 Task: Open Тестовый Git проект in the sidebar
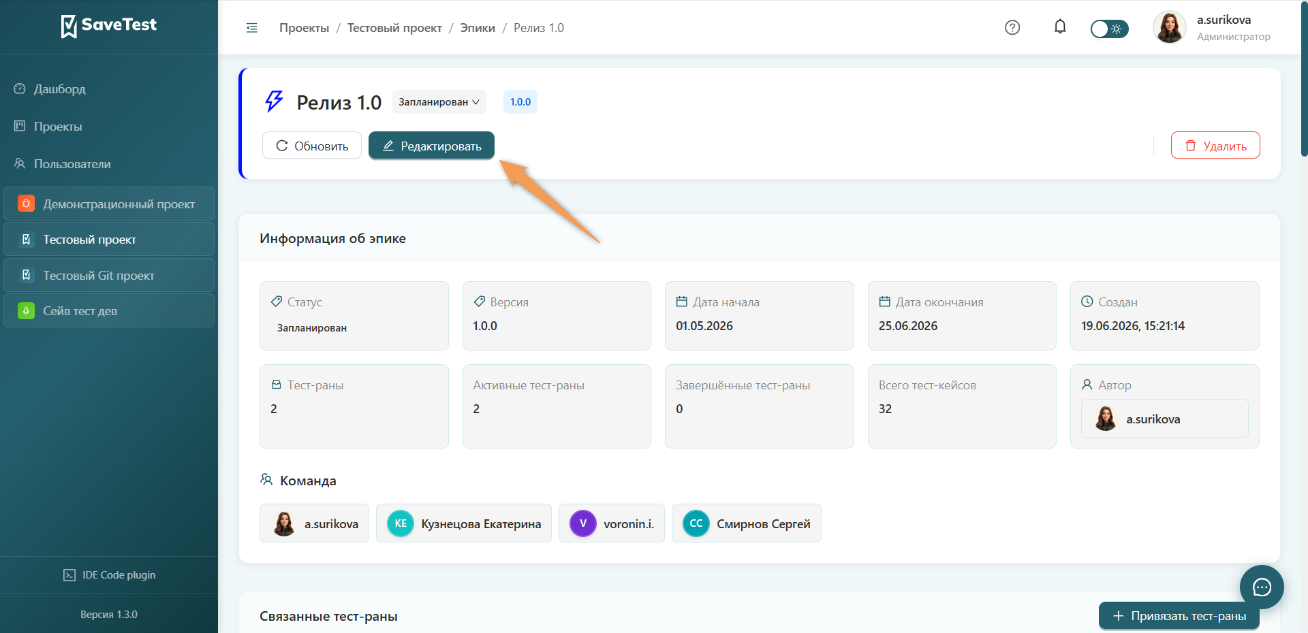pos(109,276)
